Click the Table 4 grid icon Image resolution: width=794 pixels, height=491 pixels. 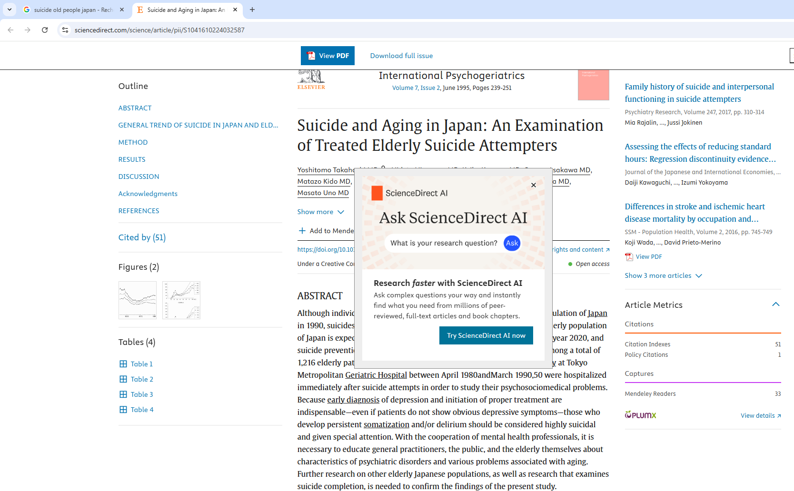point(123,410)
